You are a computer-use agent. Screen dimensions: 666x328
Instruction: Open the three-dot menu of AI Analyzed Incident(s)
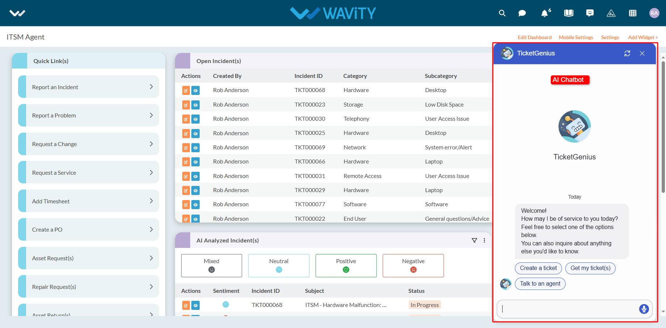click(484, 240)
